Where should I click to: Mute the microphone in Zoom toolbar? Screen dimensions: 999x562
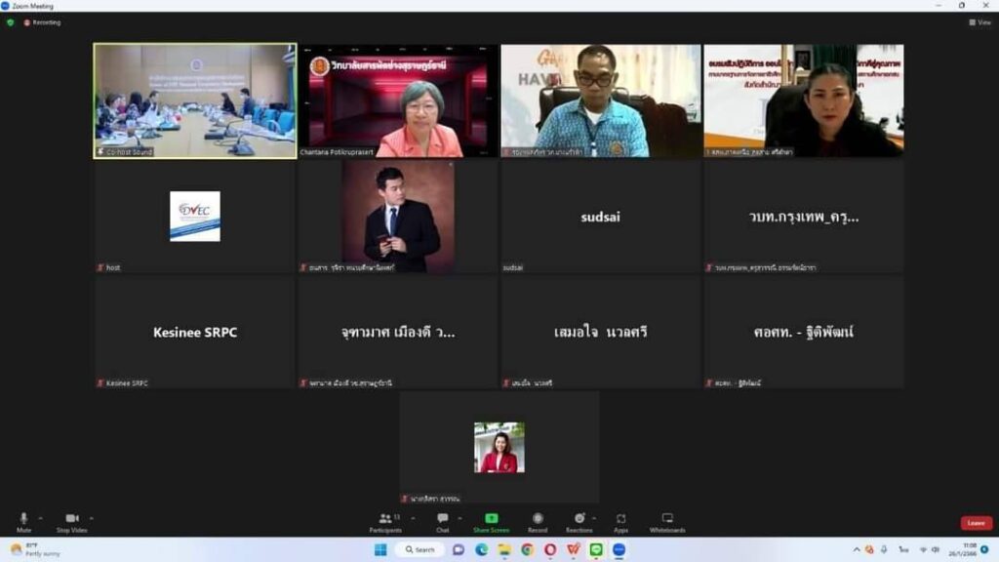click(23, 519)
